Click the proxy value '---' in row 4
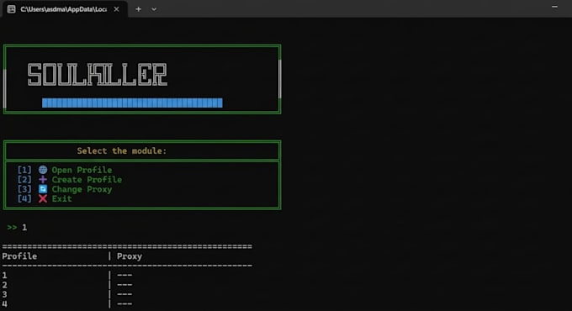 click(124, 303)
